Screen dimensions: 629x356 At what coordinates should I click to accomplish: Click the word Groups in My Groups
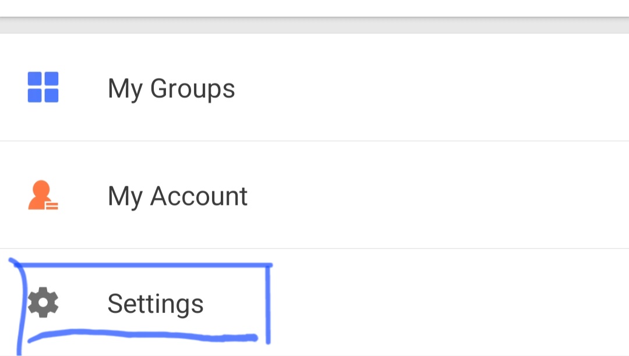192,88
